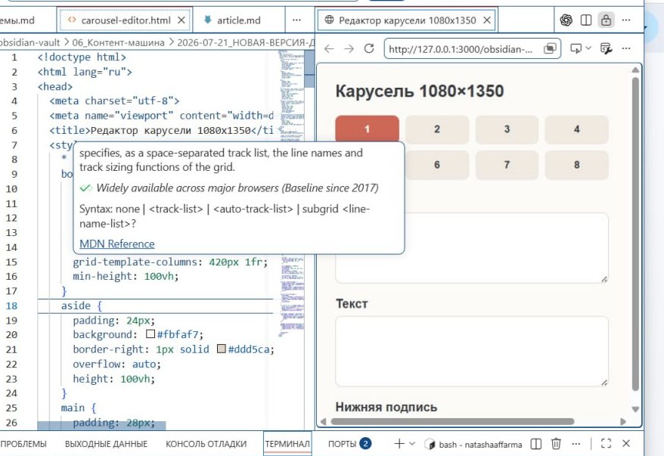The image size is (664, 456).
Task: Select slide 1 button in the carousel
Action: point(367,129)
